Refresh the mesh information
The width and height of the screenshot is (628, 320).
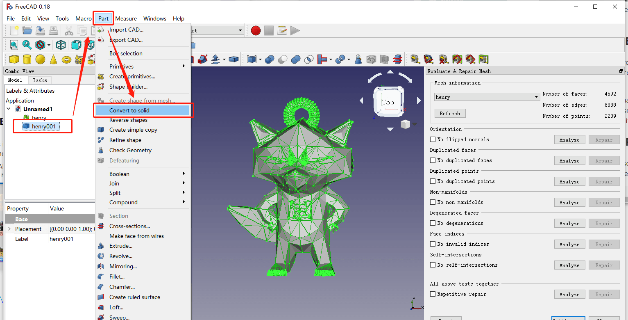pyautogui.click(x=449, y=113)
